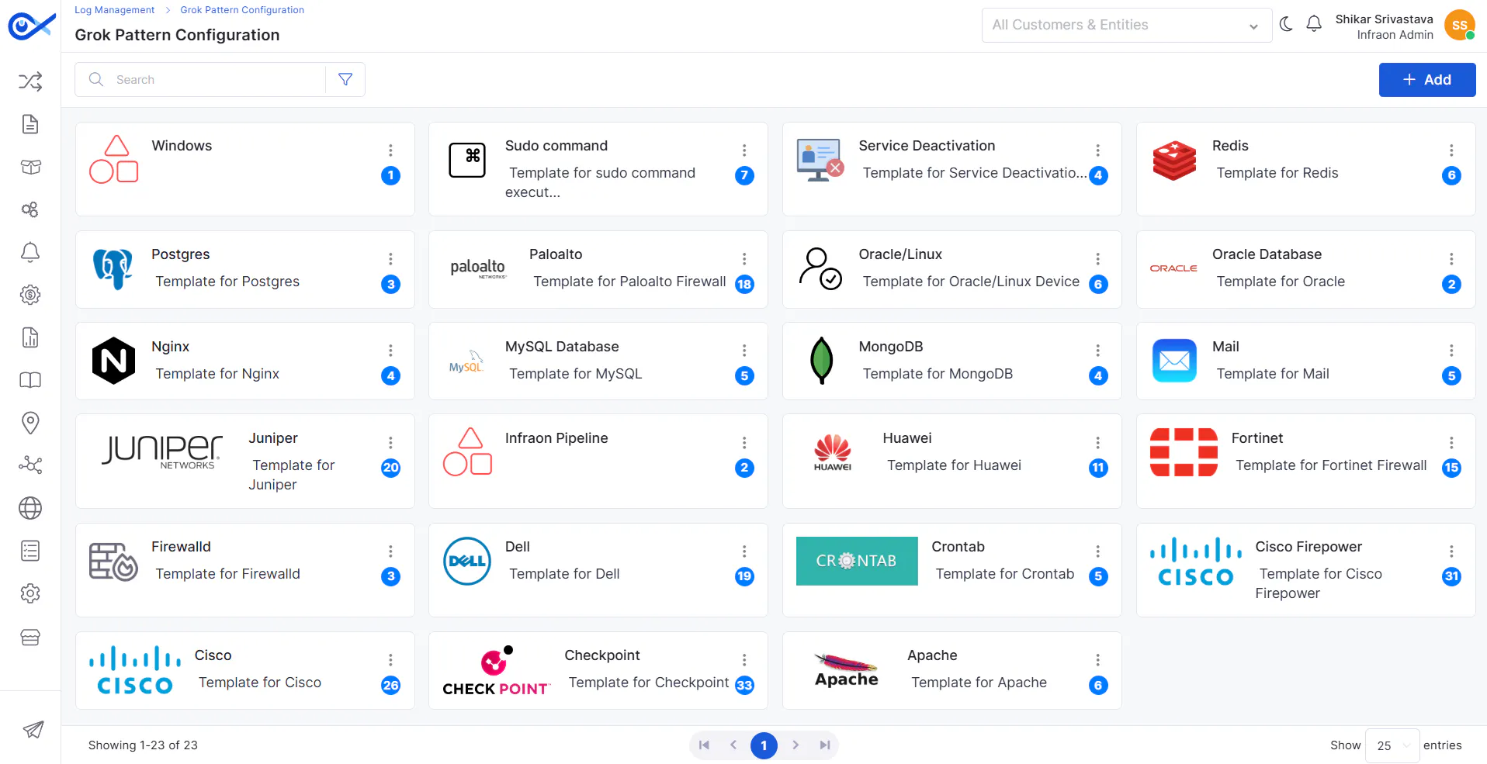Click the Sudo command icon
Screen dimensions: 1487x764
coord(467,161)
